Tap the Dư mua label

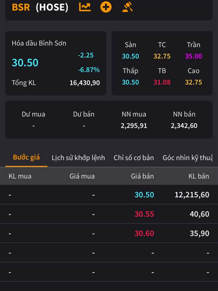click(x=33, y=114)
